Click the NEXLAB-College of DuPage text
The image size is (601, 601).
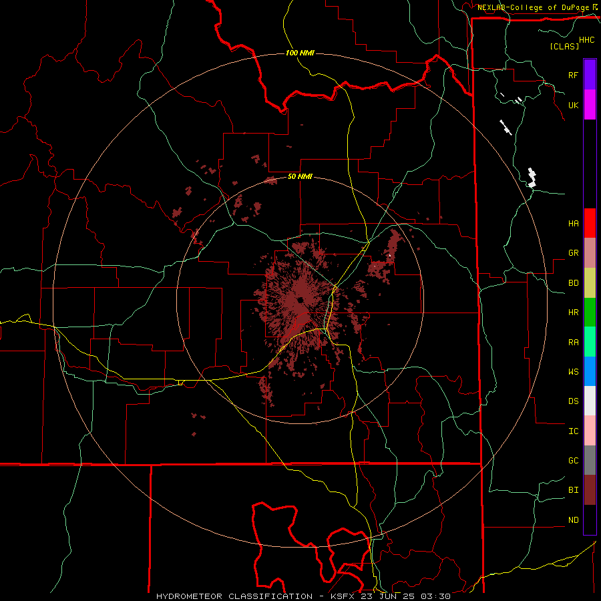coord(533,7)
